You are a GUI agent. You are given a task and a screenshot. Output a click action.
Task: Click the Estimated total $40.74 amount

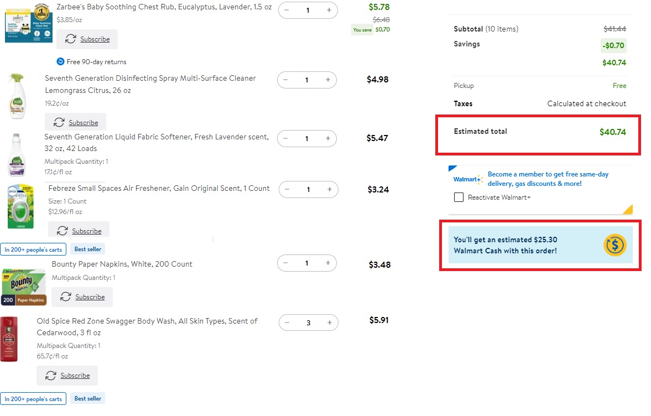[612, 132]
